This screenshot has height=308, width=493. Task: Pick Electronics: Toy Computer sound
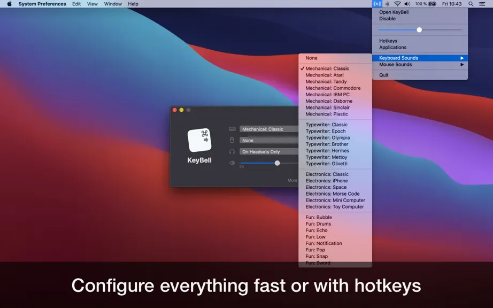[x=335, y=206]
